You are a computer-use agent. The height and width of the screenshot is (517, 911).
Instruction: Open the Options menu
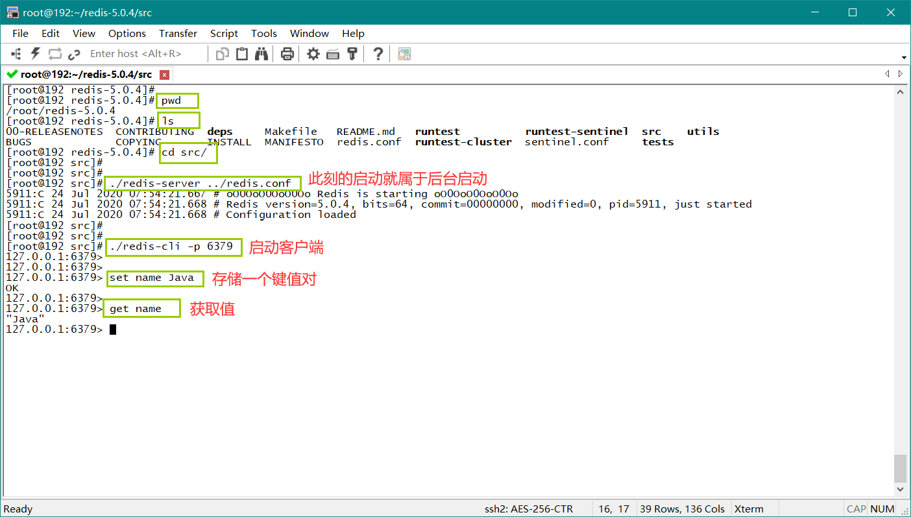point(127,34)
